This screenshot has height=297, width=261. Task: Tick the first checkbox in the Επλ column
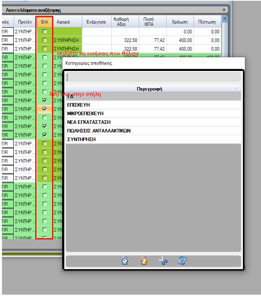(x=45, y=31)
